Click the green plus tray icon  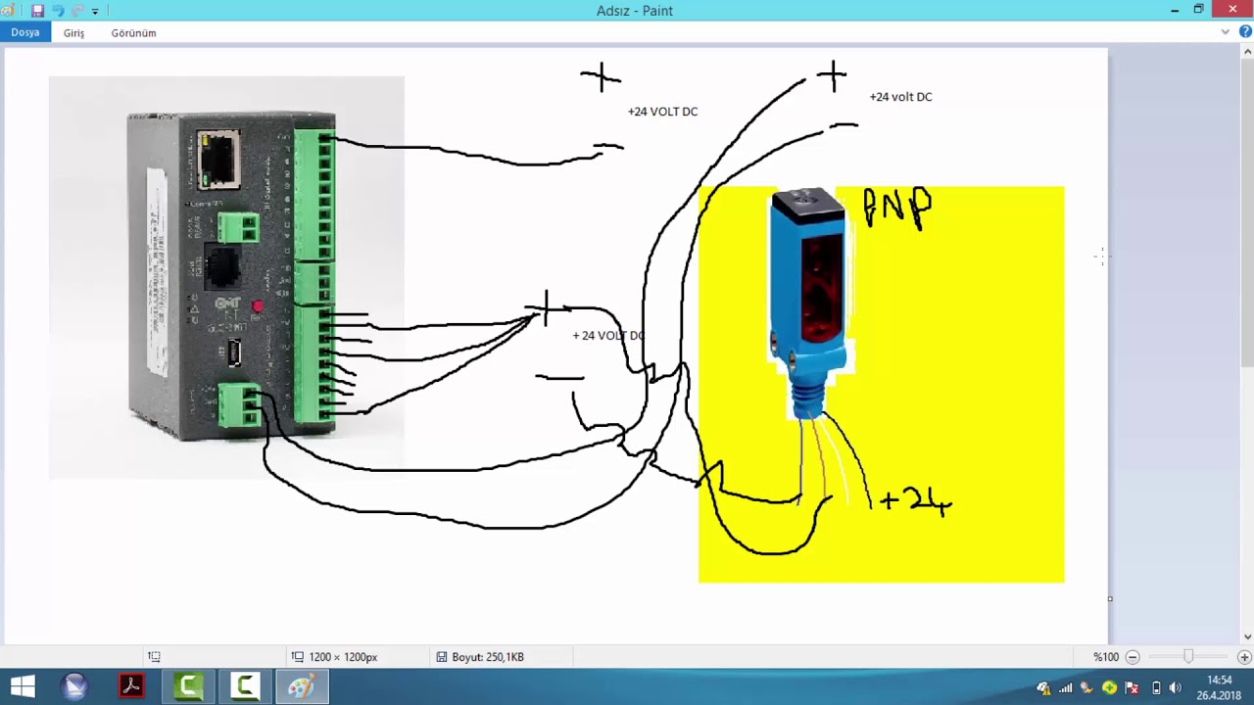click(x=1109, y=687)
